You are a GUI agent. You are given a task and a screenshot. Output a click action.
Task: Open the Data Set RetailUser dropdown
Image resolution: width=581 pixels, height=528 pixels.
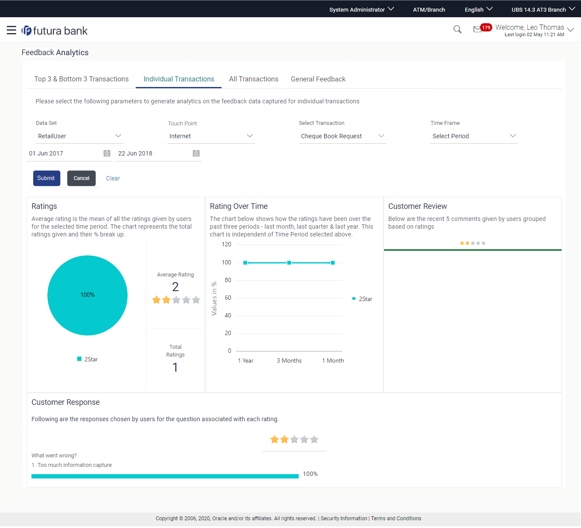80,136
